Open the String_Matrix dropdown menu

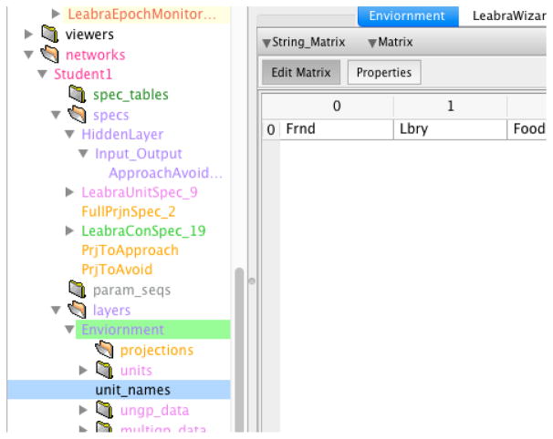click(296, 42)
